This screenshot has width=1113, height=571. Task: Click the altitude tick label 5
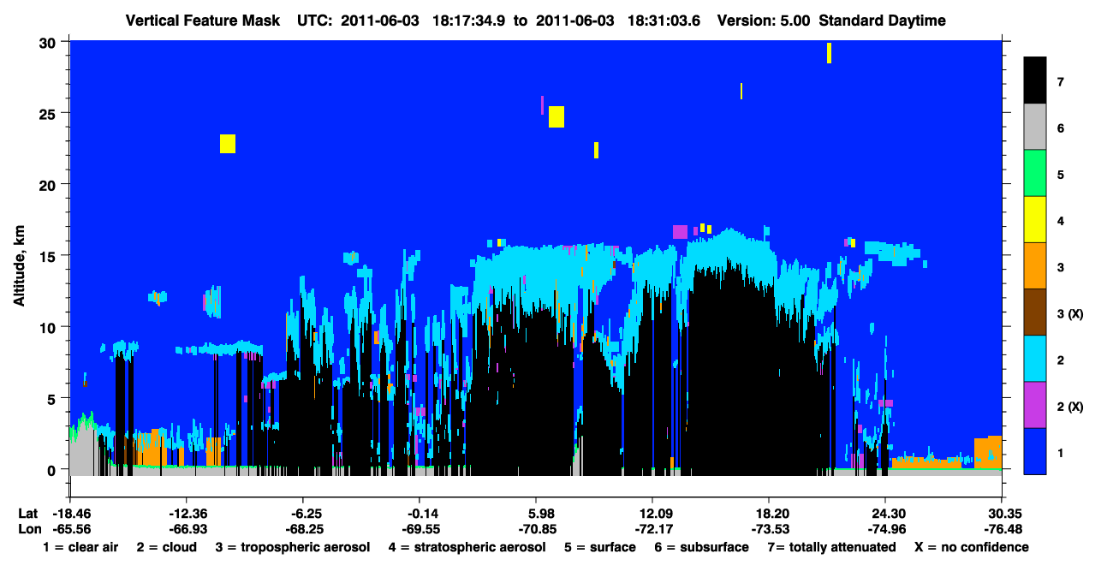tap(52, 398)
